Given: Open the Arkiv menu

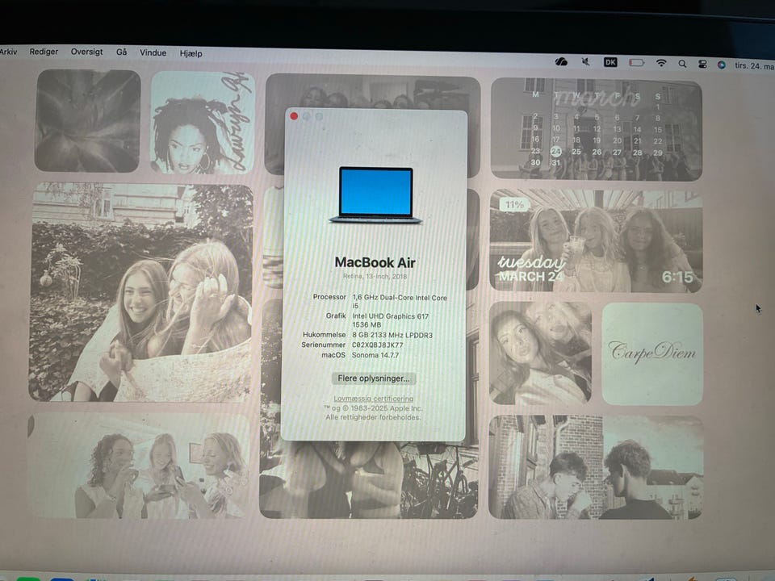Looking at the screenshot, I should 8,51.
